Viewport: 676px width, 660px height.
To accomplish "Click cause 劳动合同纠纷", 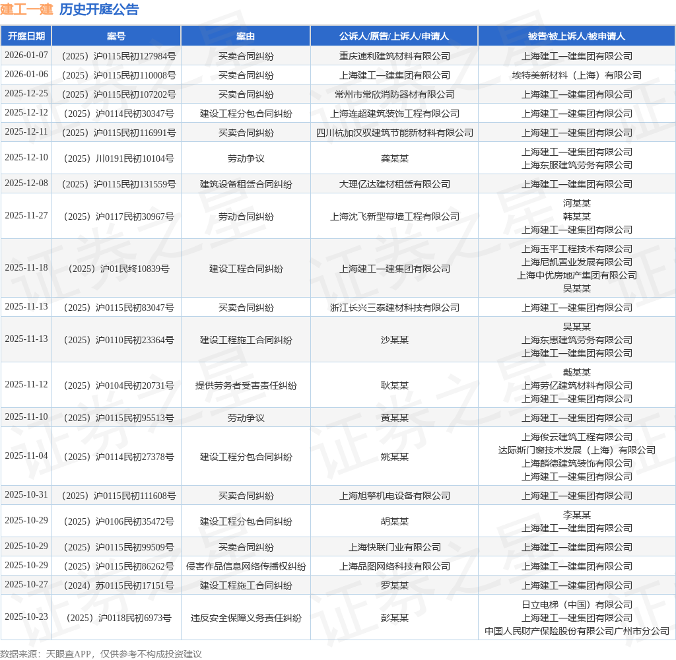I will click(246, 216).
